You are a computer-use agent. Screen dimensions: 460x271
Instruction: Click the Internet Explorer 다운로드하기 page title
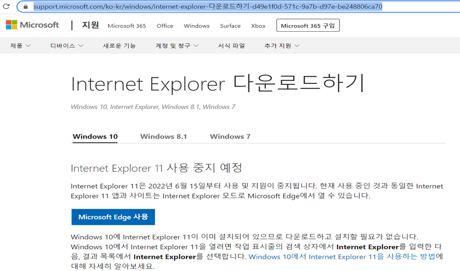click(x=218, y=84)
